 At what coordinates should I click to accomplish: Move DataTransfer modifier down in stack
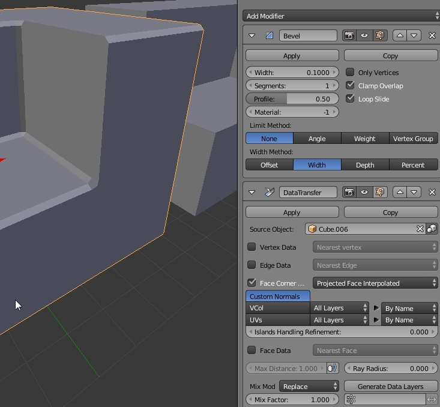pos(414,192)
